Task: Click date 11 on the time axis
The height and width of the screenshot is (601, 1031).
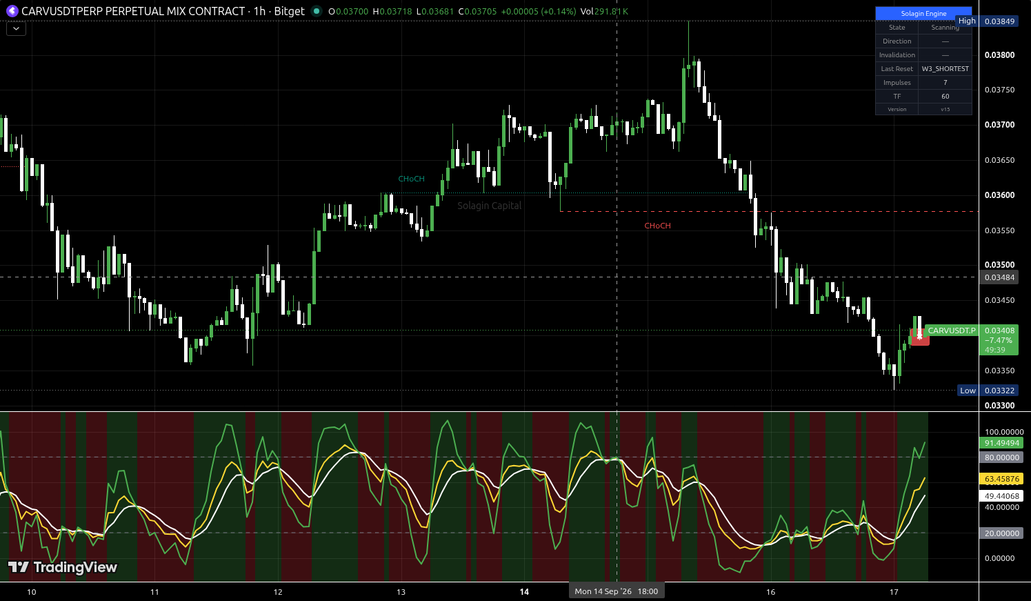Action: click(x=154, y=592)
